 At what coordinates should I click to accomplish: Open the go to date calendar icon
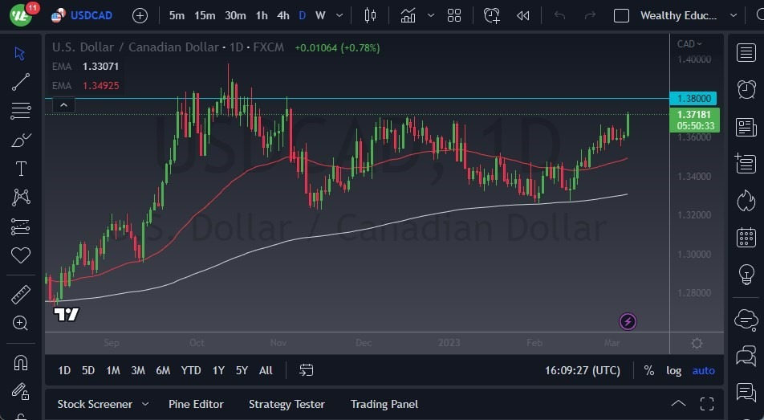click(306, 370)
